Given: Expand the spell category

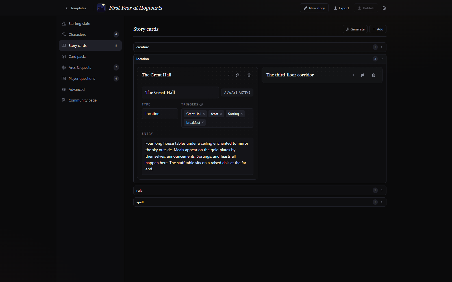Looking at the screenshot, I should pyautogui.click(x=260, y=202).
